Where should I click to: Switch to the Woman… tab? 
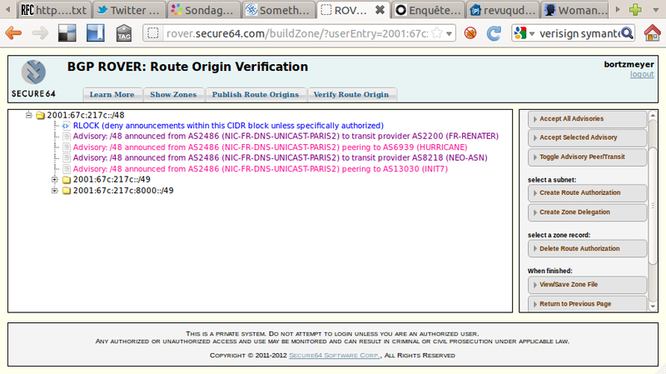coord(577,10)
